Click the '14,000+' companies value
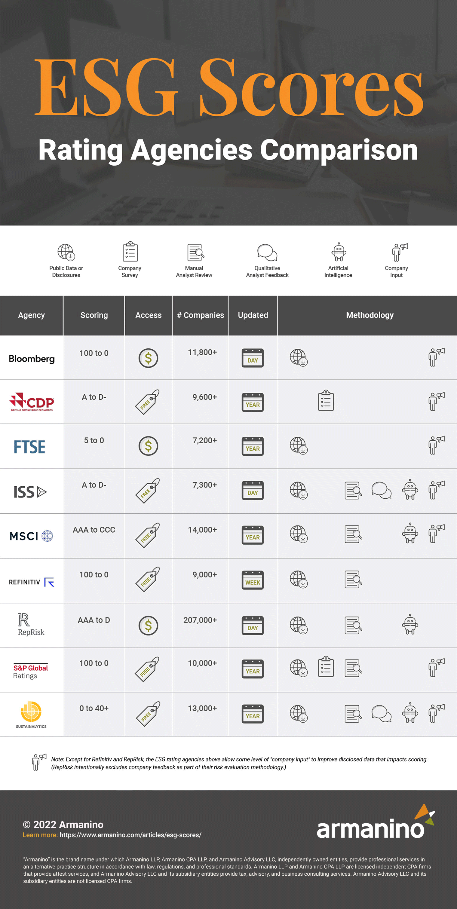Viewport: 457px width, 909px height. pos(202,530)
